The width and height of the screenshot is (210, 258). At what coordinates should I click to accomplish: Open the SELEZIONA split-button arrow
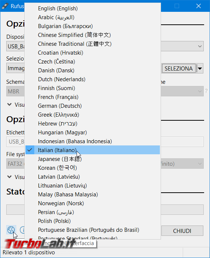coord(200,68)
